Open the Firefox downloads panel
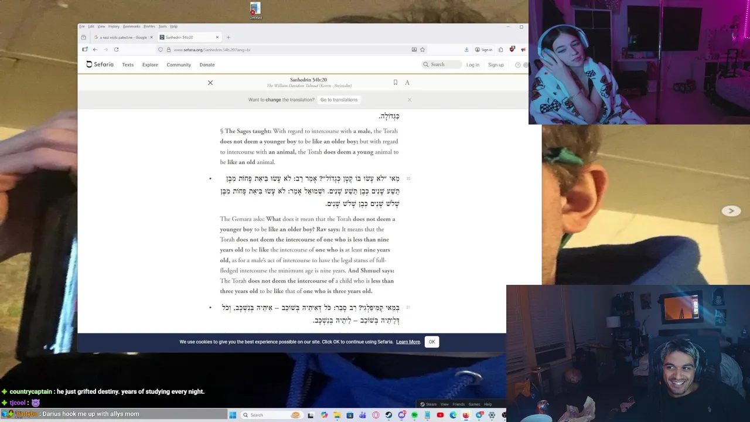The image size is (750, 422). [x=466, y=50]
